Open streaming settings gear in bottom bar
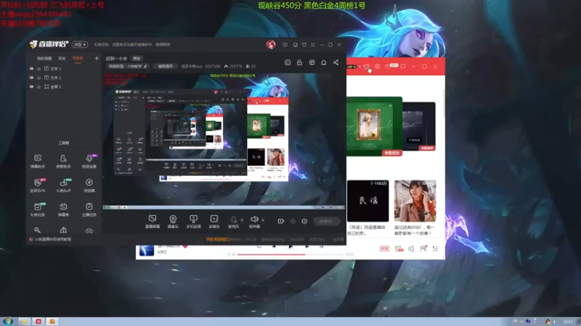 (x=304, y=221)
